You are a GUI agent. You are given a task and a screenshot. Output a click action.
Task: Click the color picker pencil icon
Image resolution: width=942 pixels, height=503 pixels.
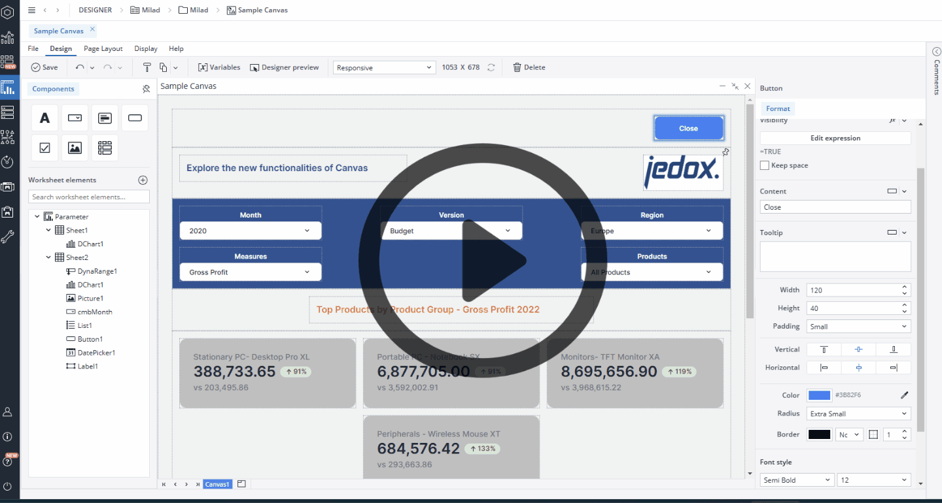[x=905, y=395]
